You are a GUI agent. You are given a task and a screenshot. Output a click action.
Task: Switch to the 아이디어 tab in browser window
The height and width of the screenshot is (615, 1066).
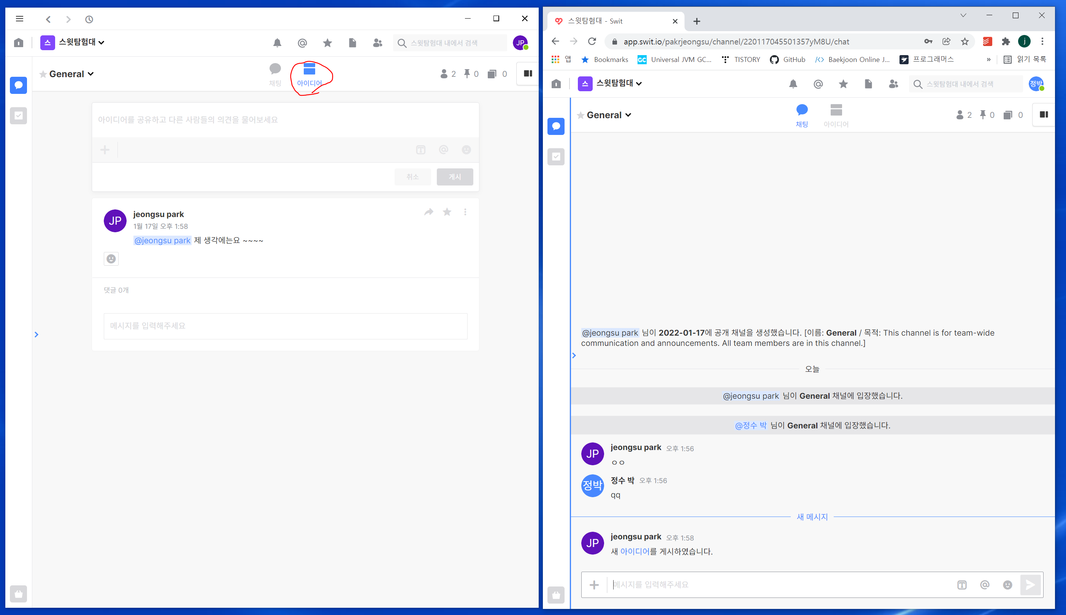click(836, 115)
